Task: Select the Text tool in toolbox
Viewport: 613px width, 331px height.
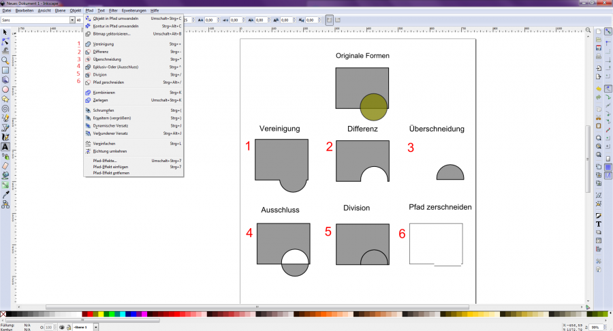Action: 5,146
